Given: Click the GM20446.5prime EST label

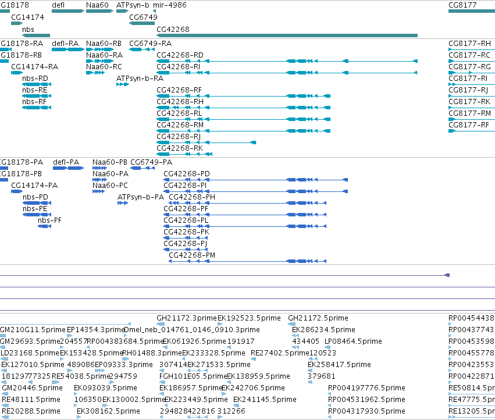Looking at the screenshot, I should (x=32, y=388).
